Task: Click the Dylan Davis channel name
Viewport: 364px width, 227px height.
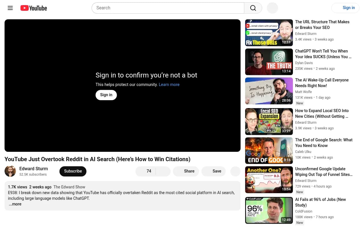Action: tap(304, 63)
